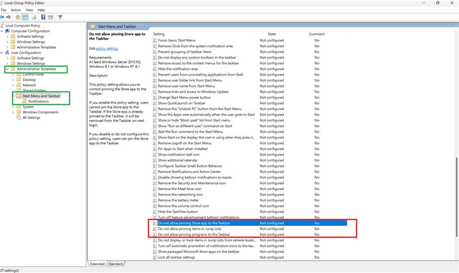Screen dimensions: 459x273
Task: Click the Filter funnel toolbar icon
Action: [60, 17]
